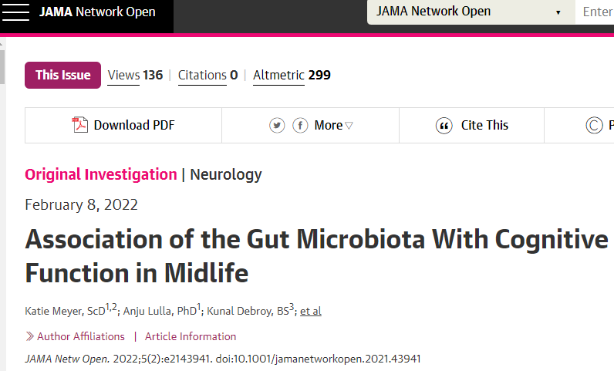Open the hamburger navigation menu
Image resolution: width=614 pixels, height=371 pixels.
point(15,12)
